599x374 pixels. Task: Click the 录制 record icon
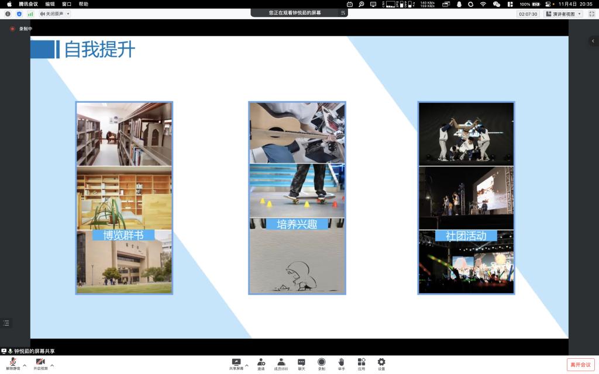pos(321,363)
